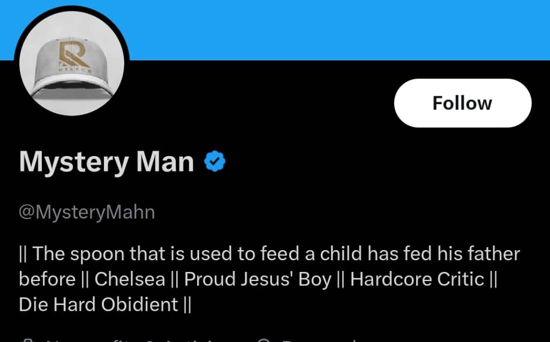The image size is (550, 342).
Task: Click the Follow button
Action: [462, 103]
